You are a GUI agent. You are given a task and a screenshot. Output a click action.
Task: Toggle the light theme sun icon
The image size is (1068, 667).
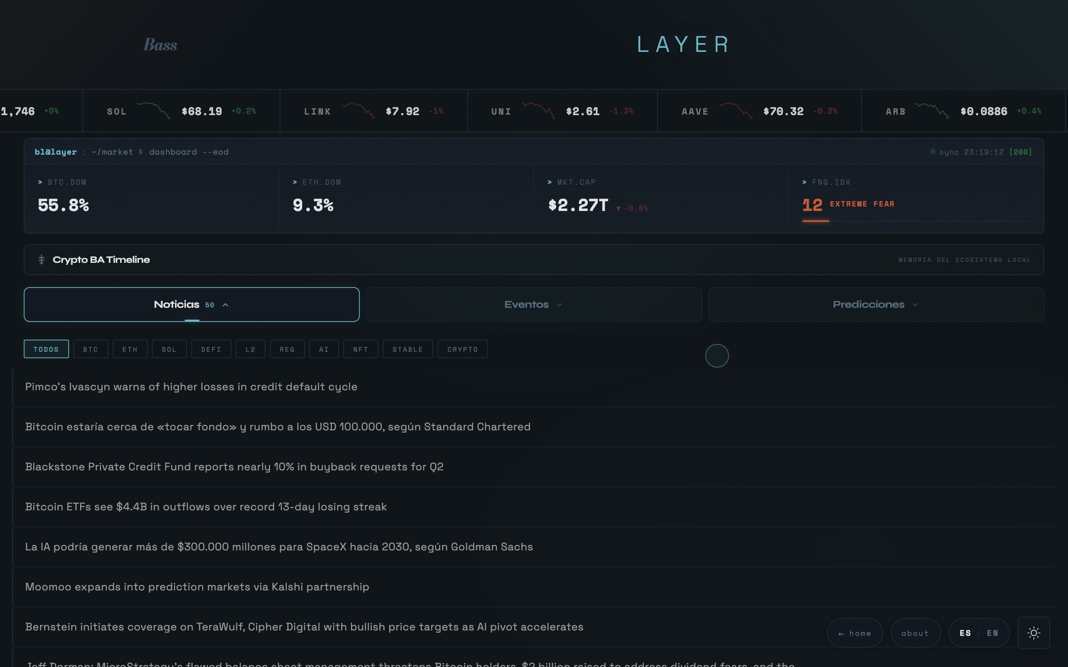pyautogui.click(x=1033, y=633)
